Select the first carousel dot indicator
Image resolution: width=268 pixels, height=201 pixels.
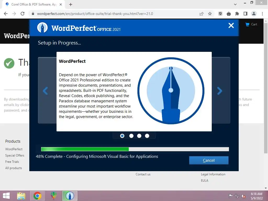pos(122,136)
